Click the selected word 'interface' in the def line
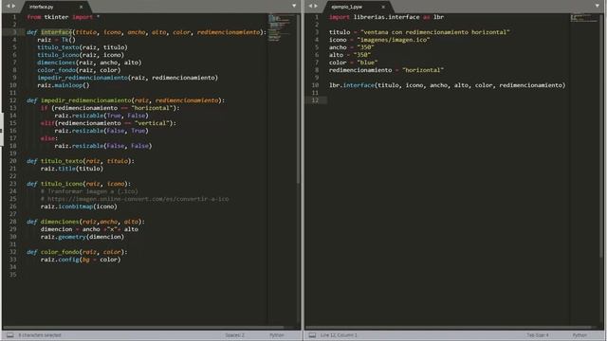607x341 pixels. [x=57, y=32]
